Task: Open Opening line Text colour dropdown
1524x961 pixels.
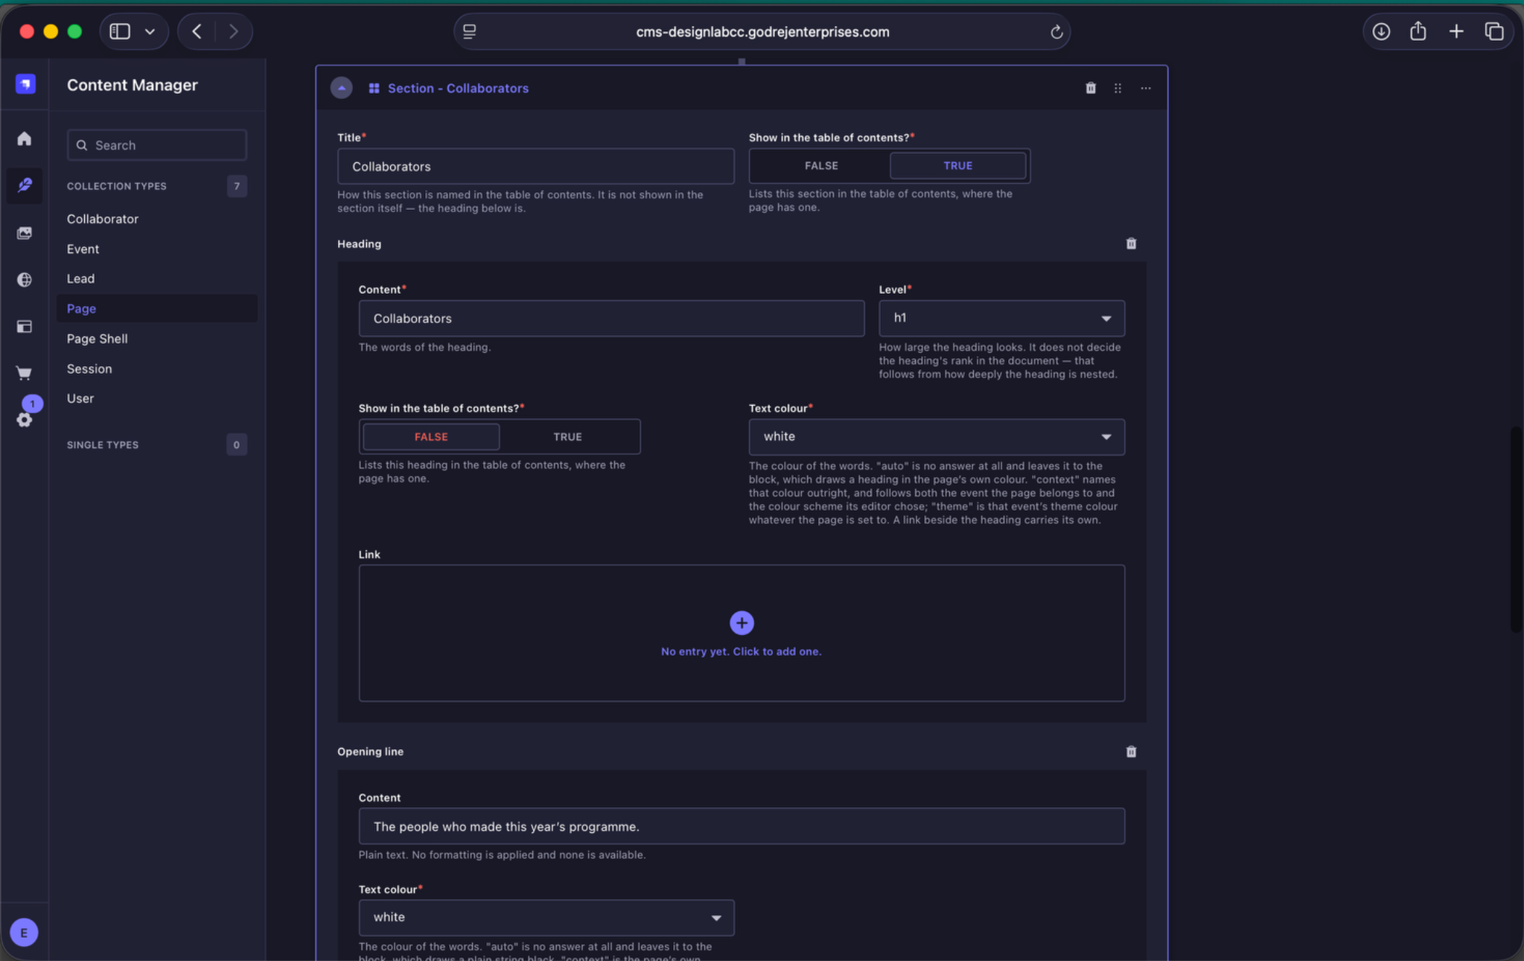Action: [x=546, y=917]
